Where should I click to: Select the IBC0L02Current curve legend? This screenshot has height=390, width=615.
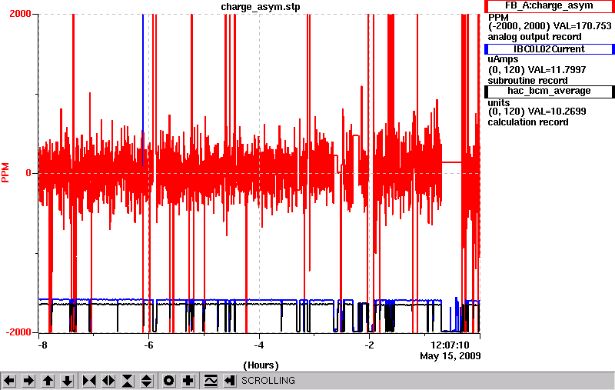549,49
